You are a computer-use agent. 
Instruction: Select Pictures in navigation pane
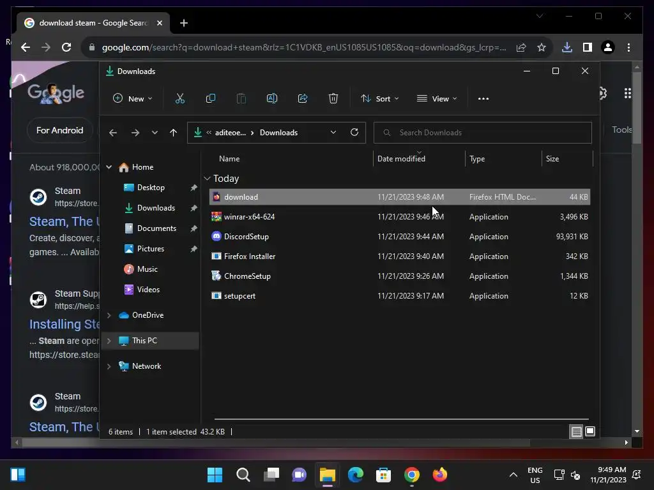pyautogui.click(x=151, y=249)
